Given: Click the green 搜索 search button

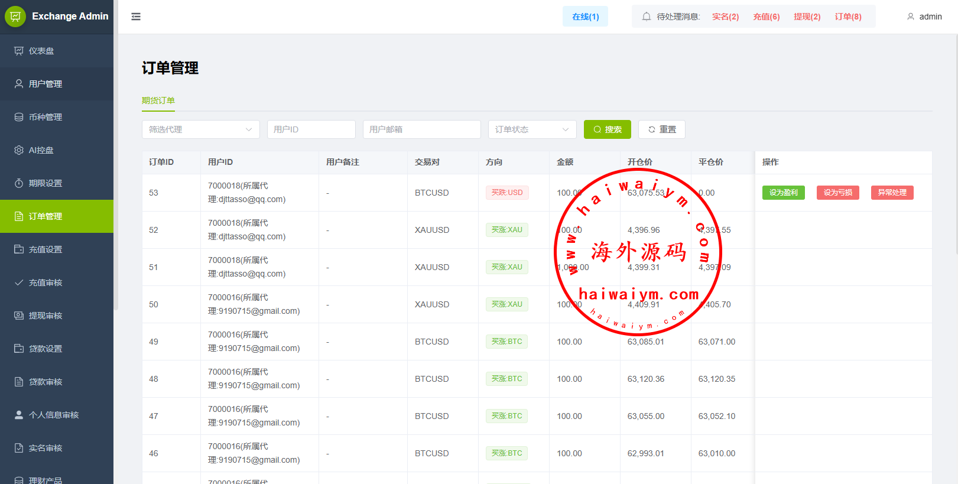Looking at the screenshot, I should [x=608, y=129].
